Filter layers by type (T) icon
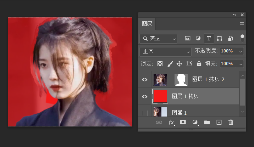Image resolution: width=254 pixels, height=147 pixels. (x=209, y=38)
